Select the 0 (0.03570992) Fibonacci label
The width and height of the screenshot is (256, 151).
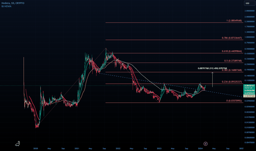[x=234, y=101]
